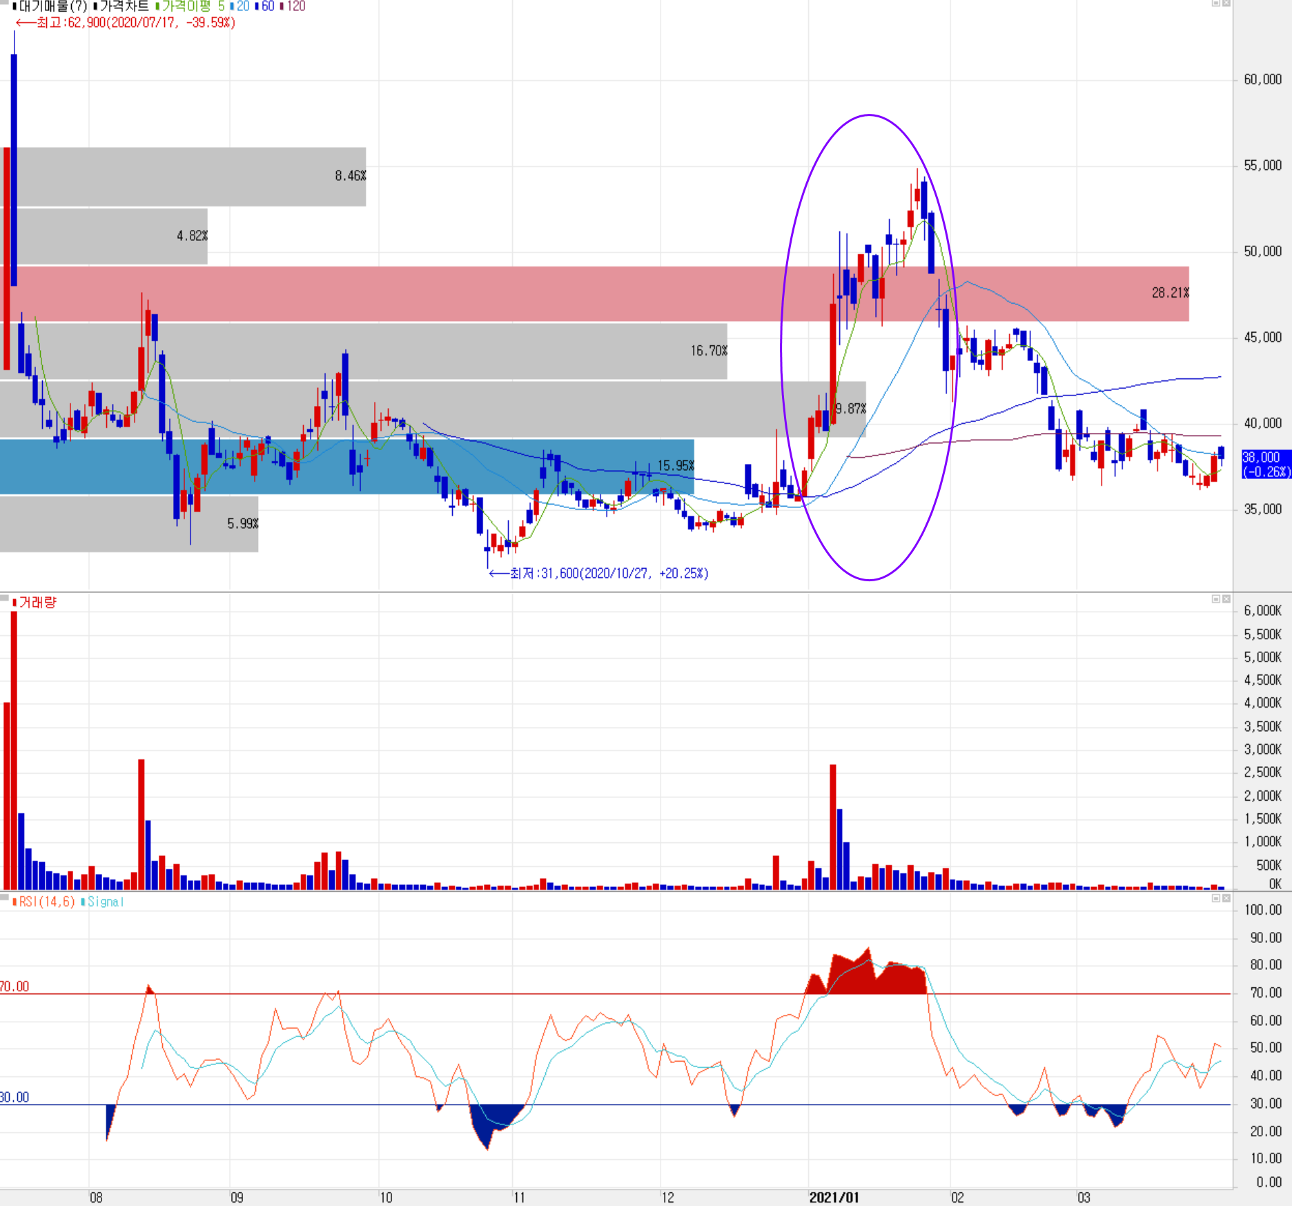Maximize the RSI indicator pane
Screen dimensions: 1292x1206
(1216, 898)
